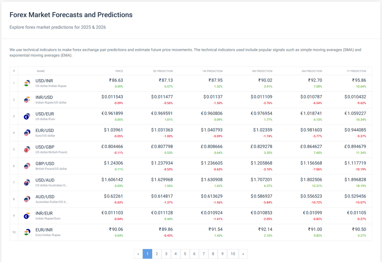The width and height of the screenshot is (382, 262).
Task: Open the EUR/USD forecast details
Action: (x=44, y=131)
